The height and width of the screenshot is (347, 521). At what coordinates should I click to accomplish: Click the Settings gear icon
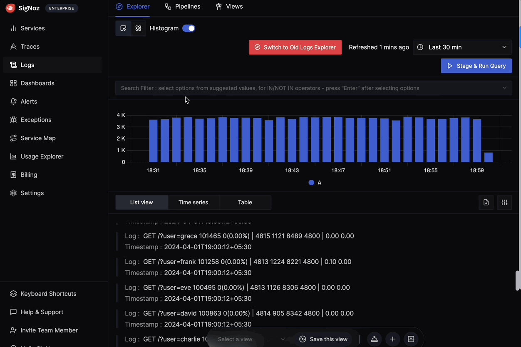[x=13, y=193]
